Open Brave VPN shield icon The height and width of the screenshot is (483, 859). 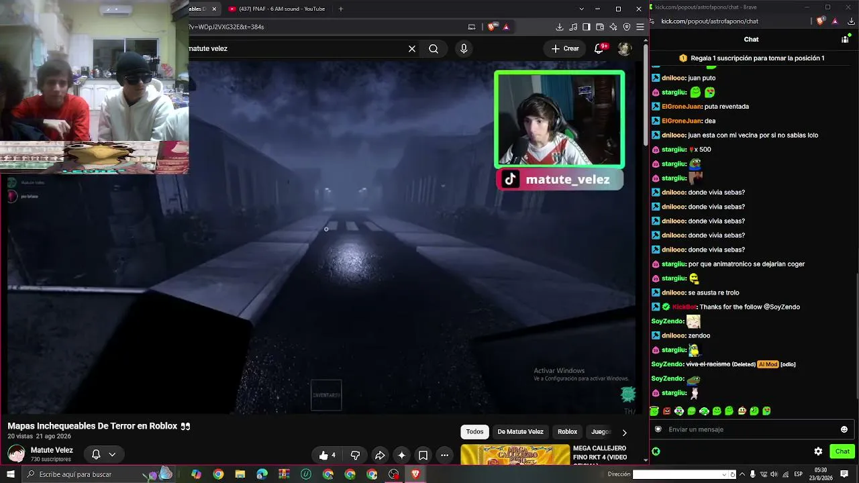[627, 27]
